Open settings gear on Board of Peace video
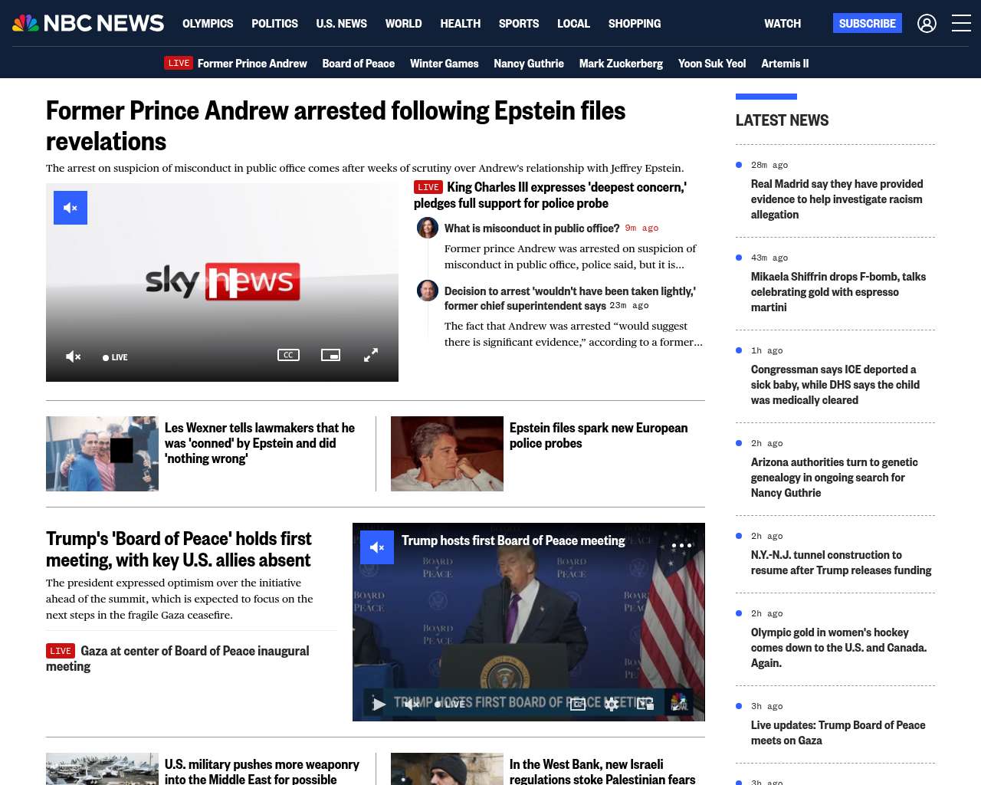Viewport: 981px width, 785px height. (611, 704)
